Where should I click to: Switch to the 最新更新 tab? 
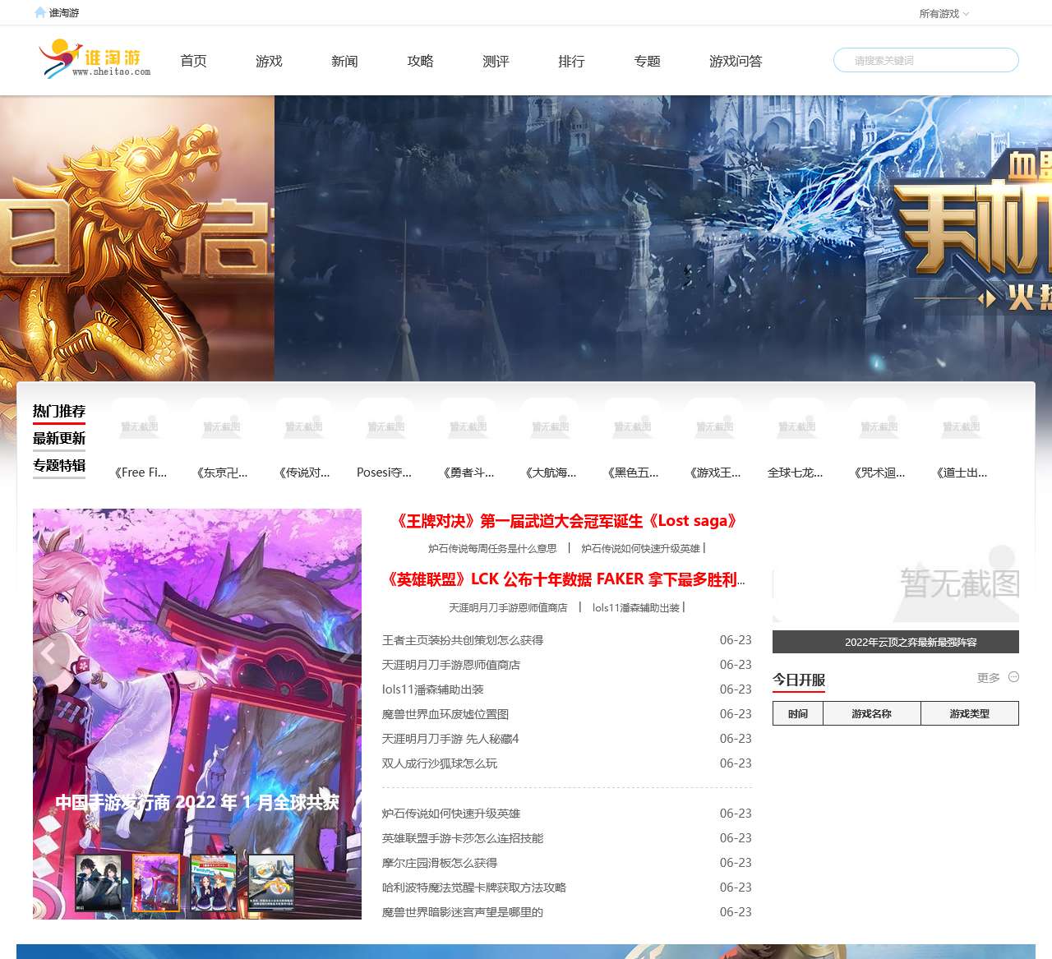[x=59, y=438]
